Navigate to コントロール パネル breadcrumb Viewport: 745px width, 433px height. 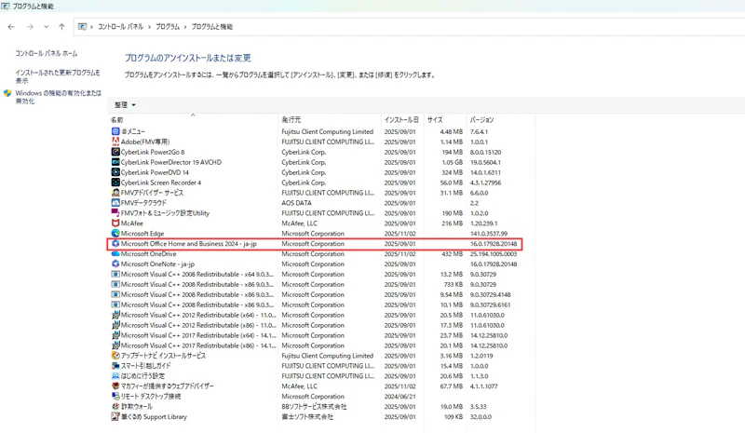click(120, 27)
